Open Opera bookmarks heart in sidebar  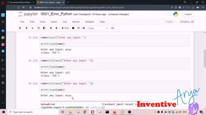tap(3, 69)
